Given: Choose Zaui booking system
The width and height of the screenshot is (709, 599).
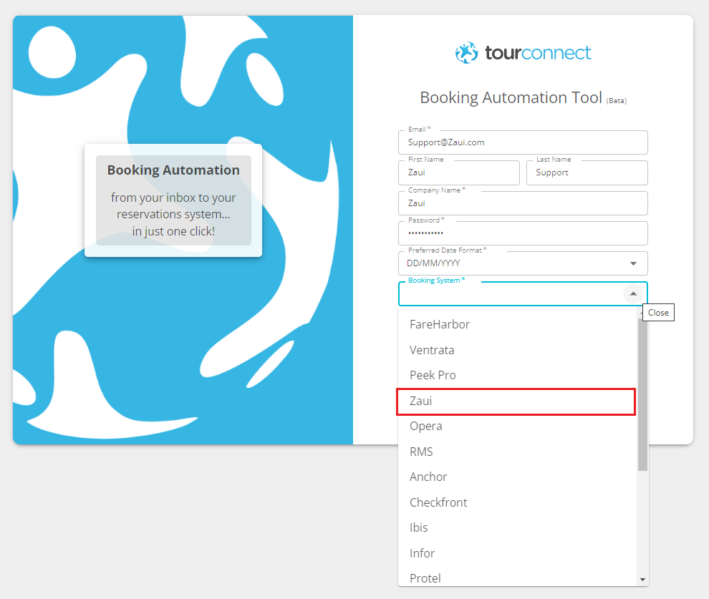Looking at the screenshot, I should tap(517, 401).
